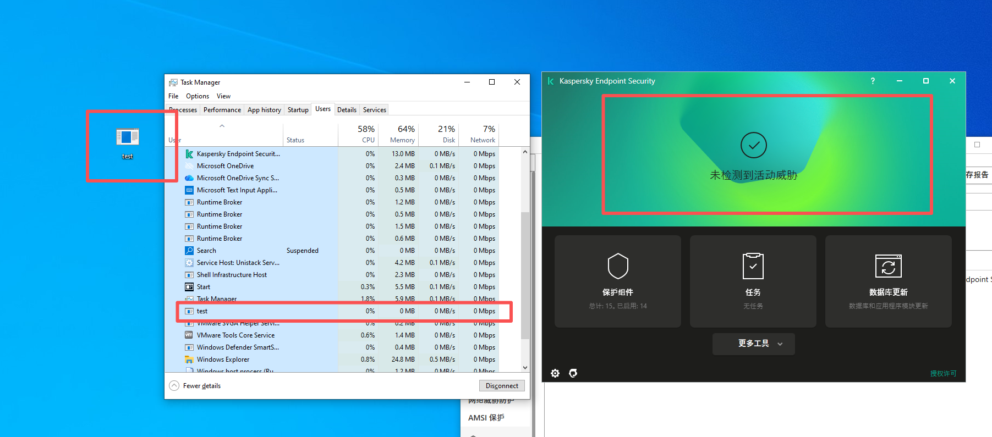
Task: Click the Search process magnifier icon
Action: pyautogui.click(x=189, y=251)
